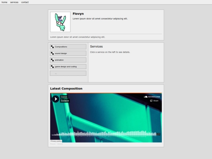Click the ellipsis service button

[68, 73]
